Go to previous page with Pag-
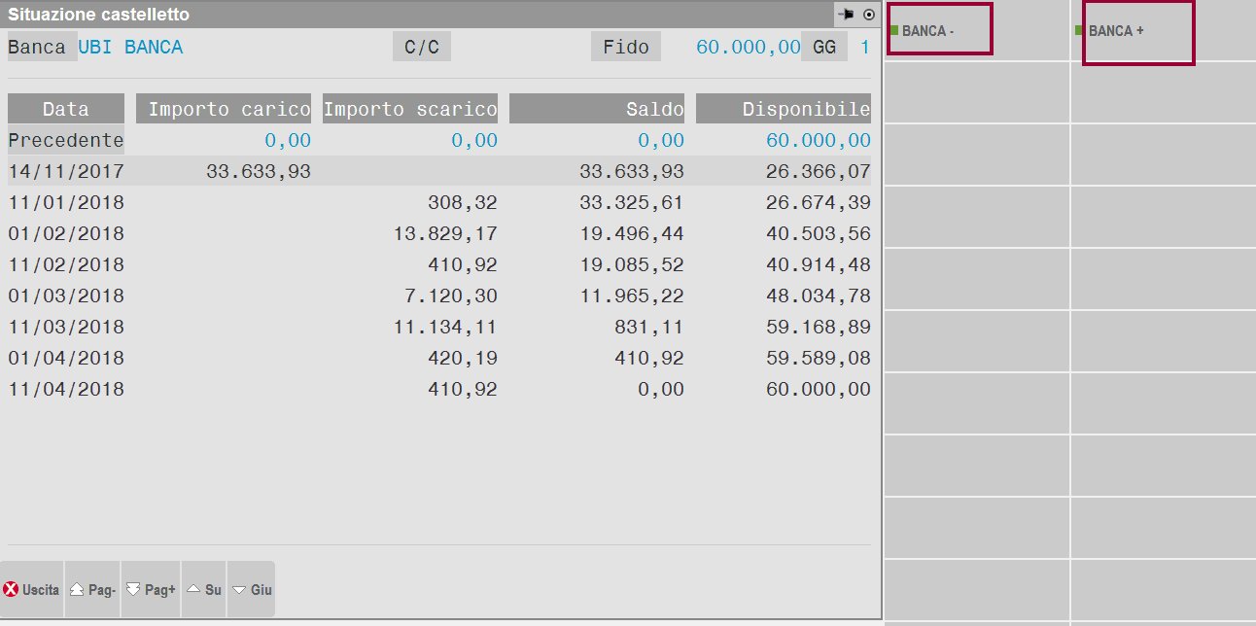 (x=92, y=590)
